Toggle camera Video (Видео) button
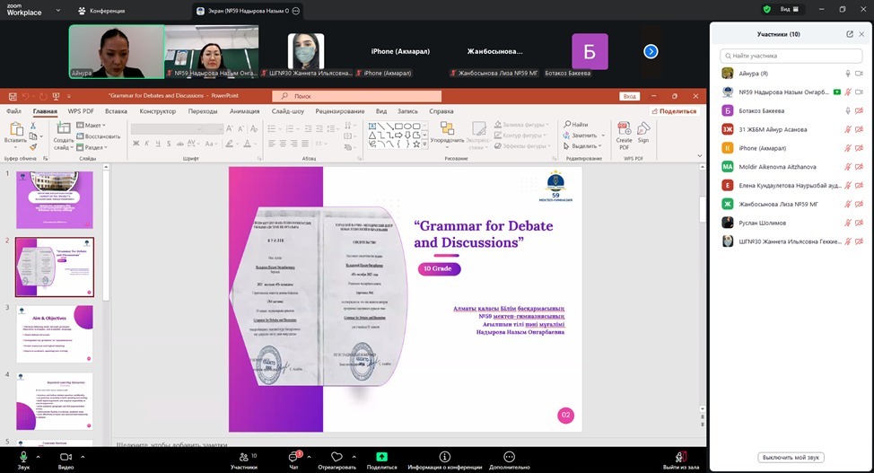This screenshot has width=874, height=473. [x=66, y=458]
